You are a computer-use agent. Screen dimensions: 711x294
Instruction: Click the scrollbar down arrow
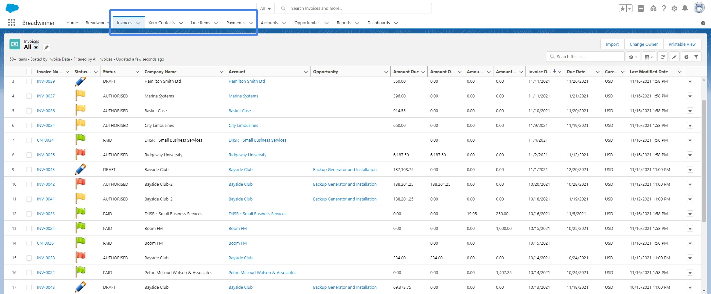704,291
